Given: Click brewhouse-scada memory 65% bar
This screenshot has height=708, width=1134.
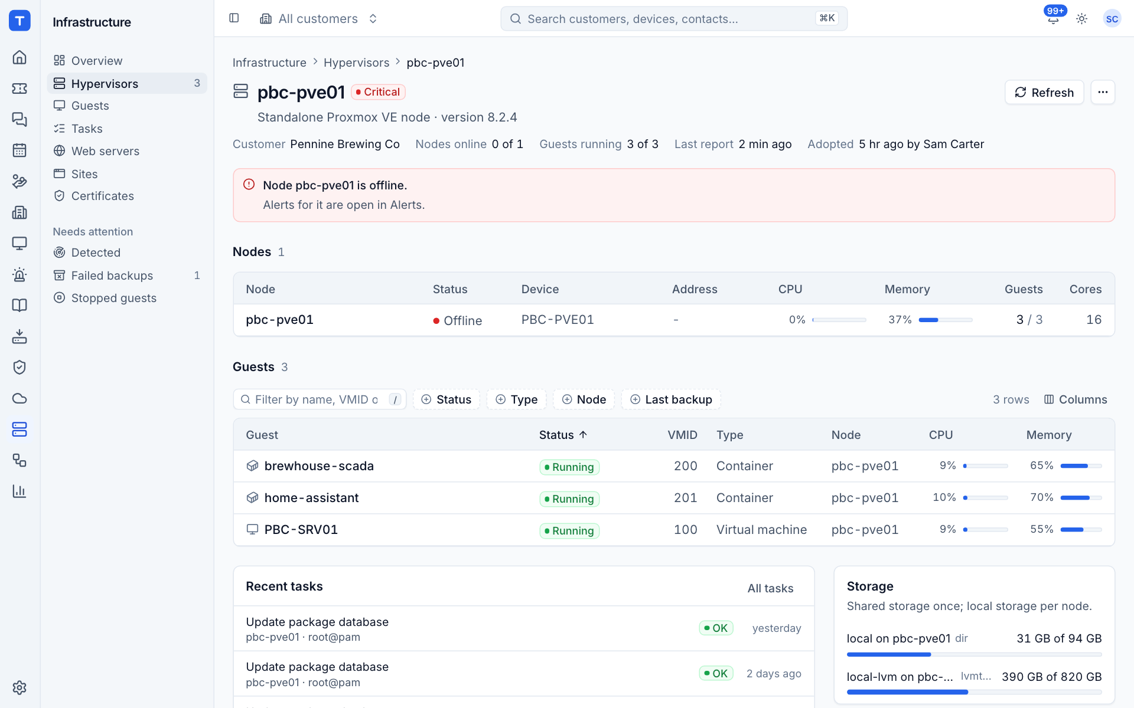Looking at the screenshot, I should coord(1081,466).
